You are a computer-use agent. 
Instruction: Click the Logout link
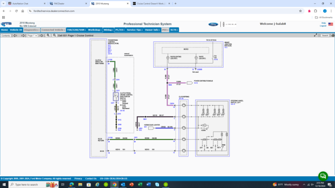pos(323,26)
